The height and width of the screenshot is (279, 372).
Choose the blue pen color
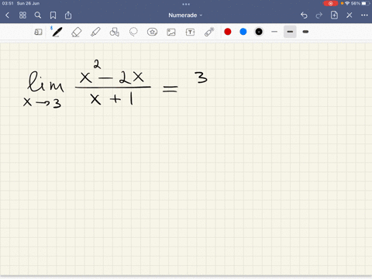click(x=243, y=32)
